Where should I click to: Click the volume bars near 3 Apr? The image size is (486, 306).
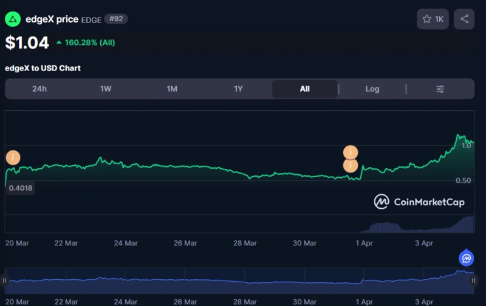click(x=425, y=229)
